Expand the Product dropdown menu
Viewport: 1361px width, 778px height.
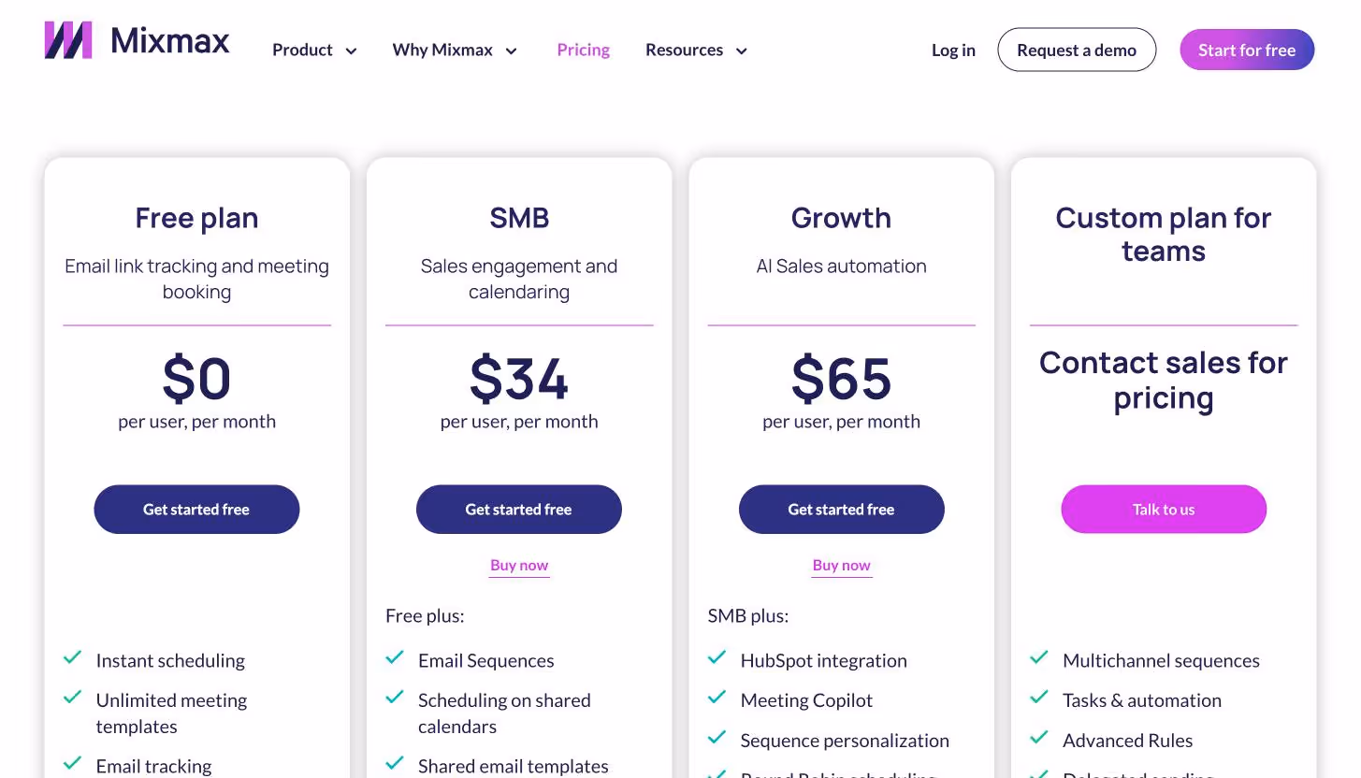(x=314, y=50)
